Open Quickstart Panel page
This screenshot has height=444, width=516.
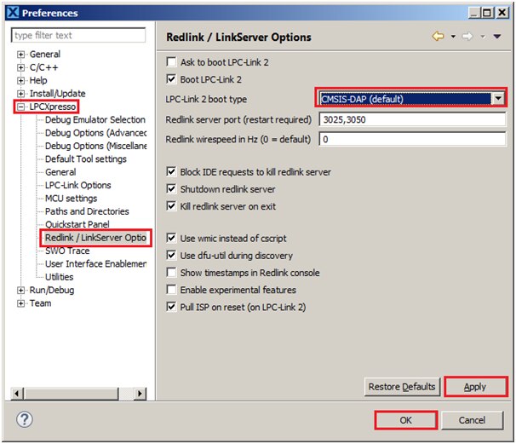77,224
